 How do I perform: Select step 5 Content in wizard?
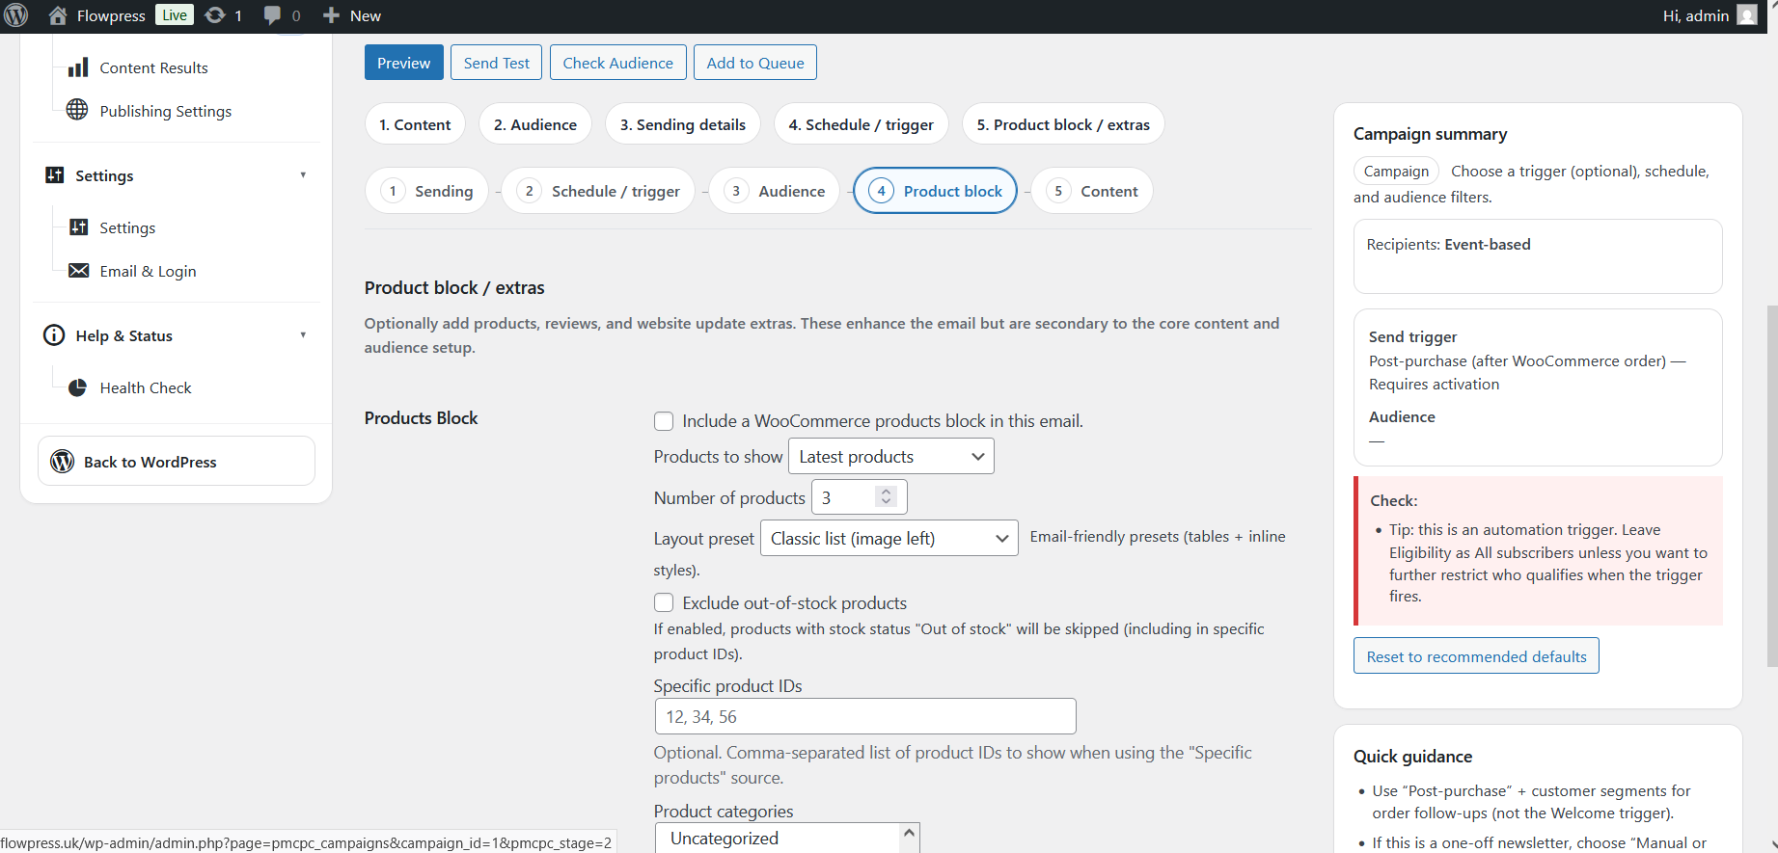click(x=1092, y=191)
